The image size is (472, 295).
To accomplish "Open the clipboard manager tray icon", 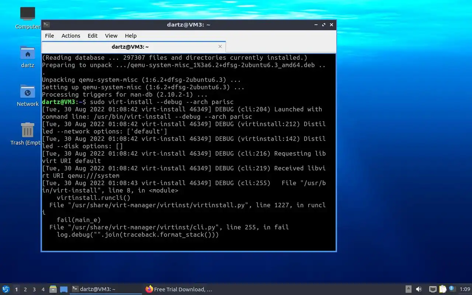I will [x=442, y=289].
